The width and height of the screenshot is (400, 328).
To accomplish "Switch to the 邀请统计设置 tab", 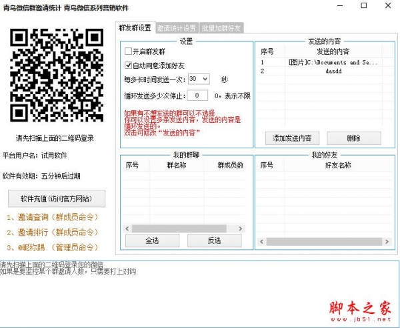I will pos(177,28).
